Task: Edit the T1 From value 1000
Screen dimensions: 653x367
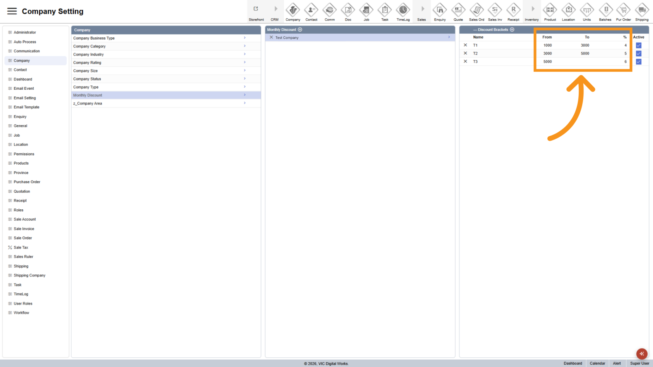Action: 547,45
